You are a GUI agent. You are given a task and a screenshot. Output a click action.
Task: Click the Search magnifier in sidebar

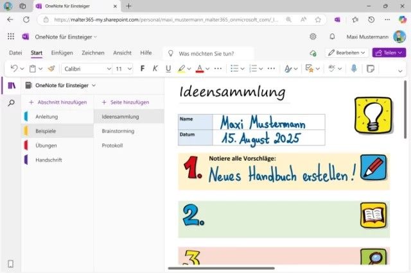coord(11,103)
